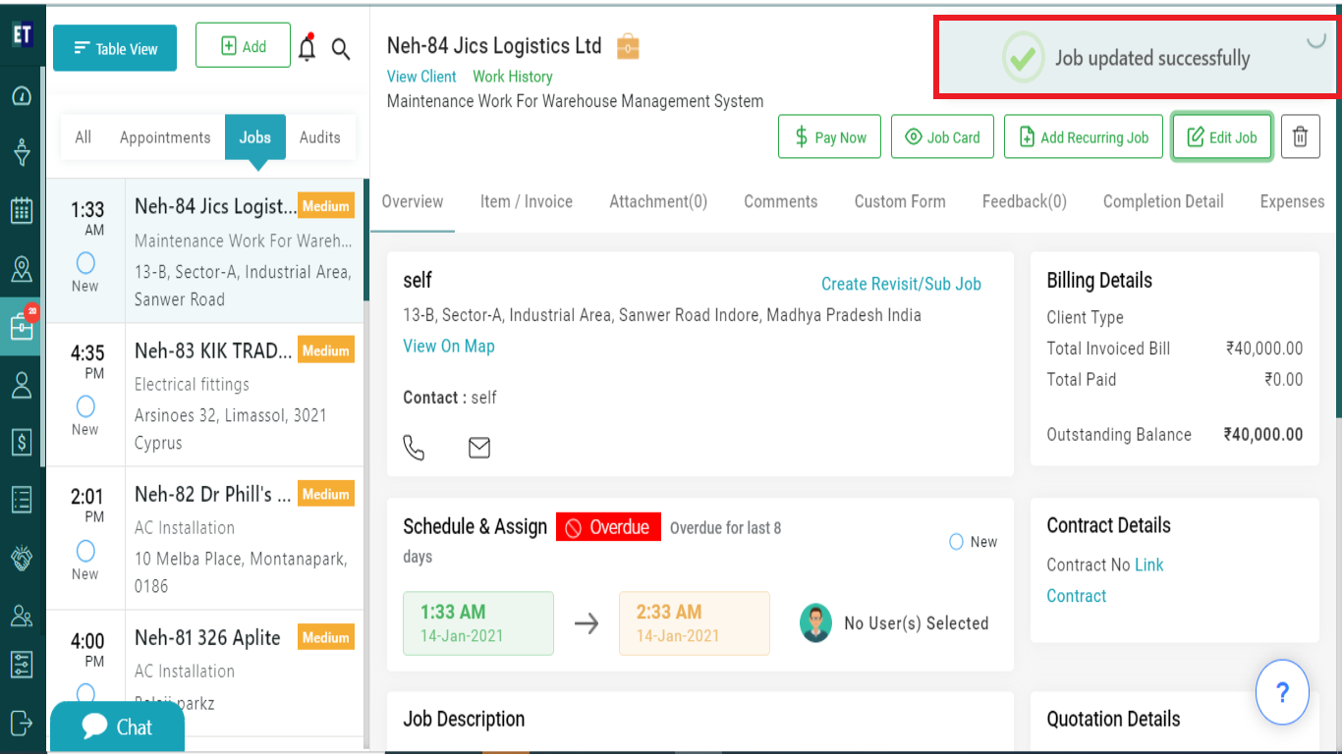
Task: Click the envelope email icon under Contact
Action: [478, 448]
